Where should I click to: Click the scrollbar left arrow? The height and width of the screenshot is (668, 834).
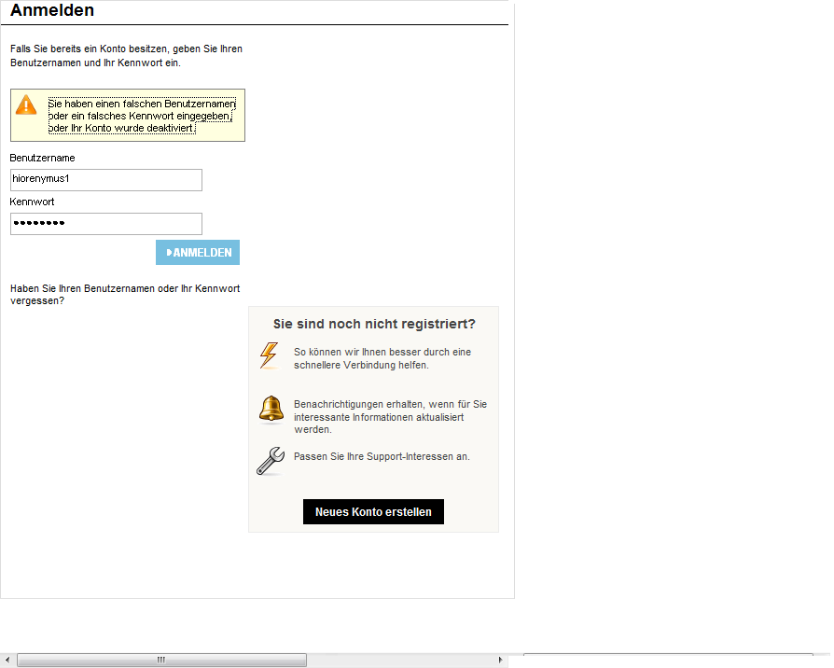(x=7, y=660)
